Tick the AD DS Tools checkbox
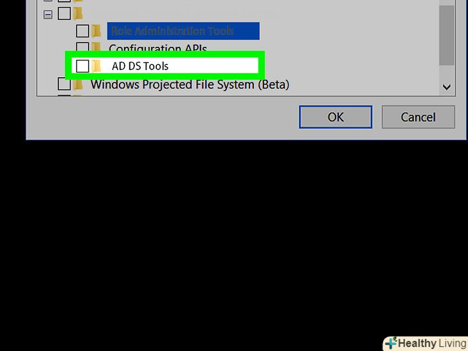 tap(82, 66)
